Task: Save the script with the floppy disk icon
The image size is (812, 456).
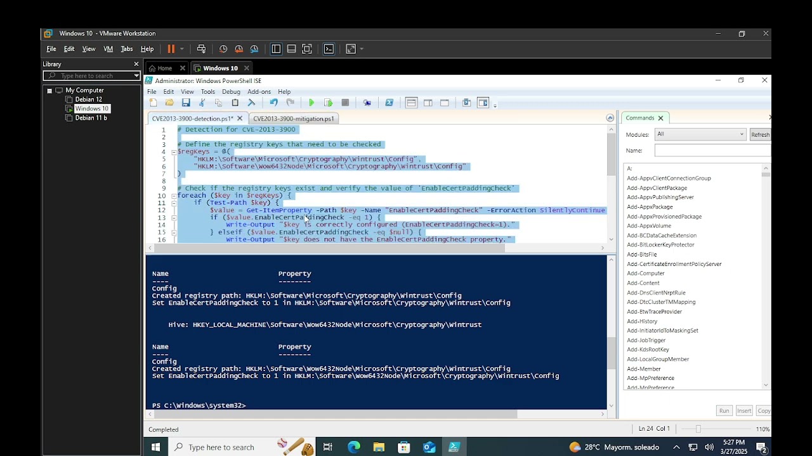Action: [x=186, y=103]
